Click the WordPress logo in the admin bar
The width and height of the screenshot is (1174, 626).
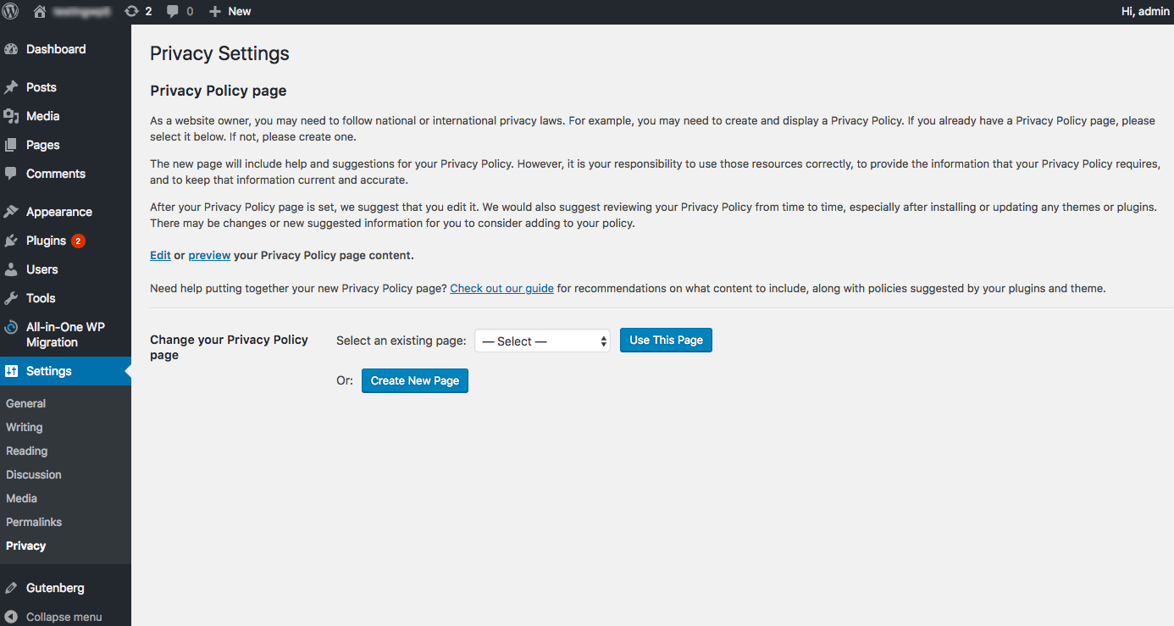pyautogui.click(x=10, y=11)
